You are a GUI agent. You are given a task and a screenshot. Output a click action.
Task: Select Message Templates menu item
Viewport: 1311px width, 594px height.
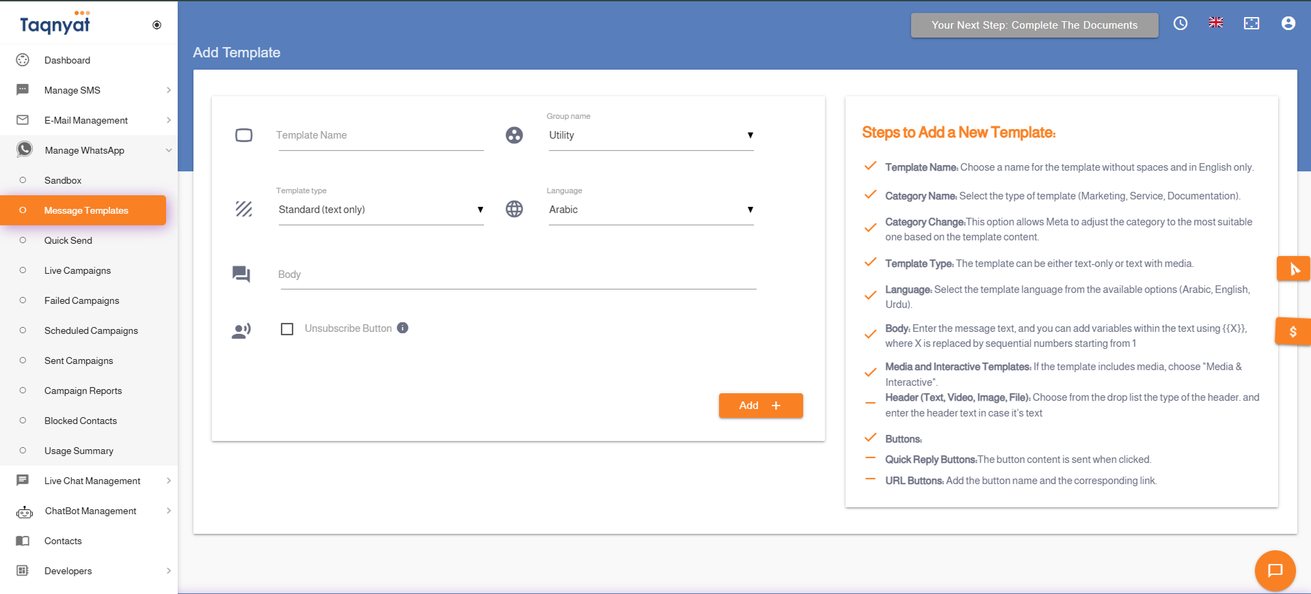click(83, 210)
